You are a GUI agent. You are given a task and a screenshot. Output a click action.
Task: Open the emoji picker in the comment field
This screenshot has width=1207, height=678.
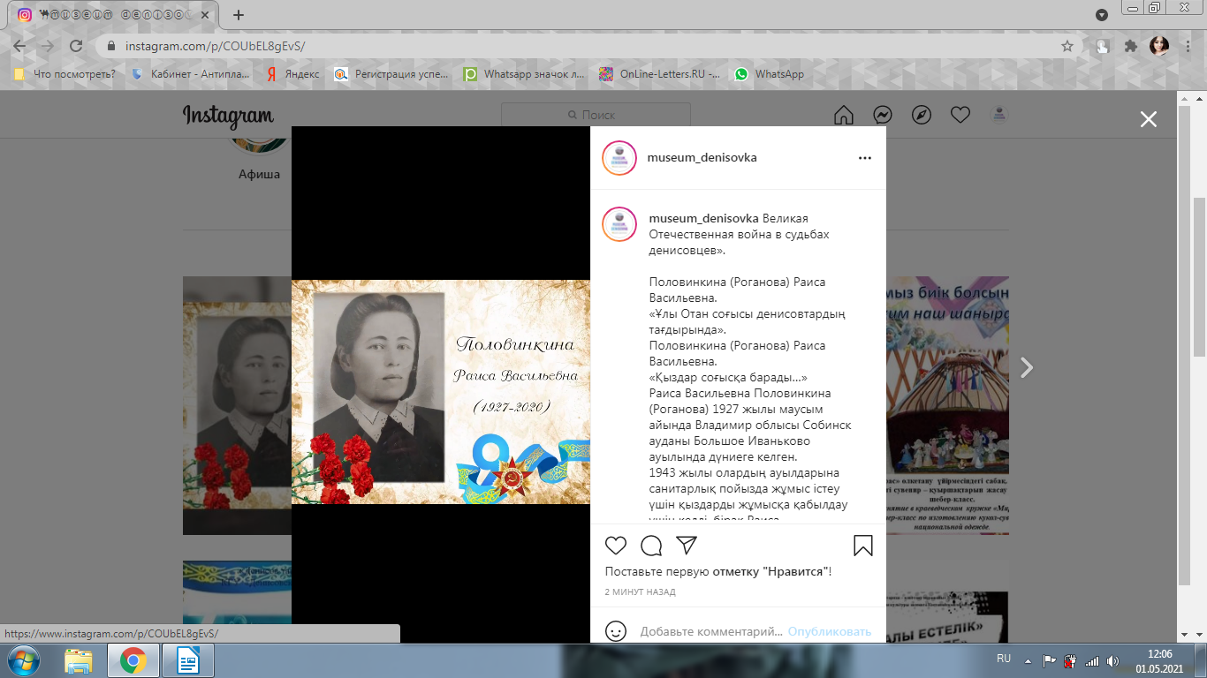(616, 631)
